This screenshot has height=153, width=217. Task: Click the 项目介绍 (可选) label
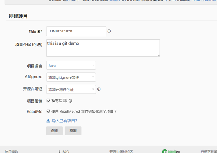29,45
